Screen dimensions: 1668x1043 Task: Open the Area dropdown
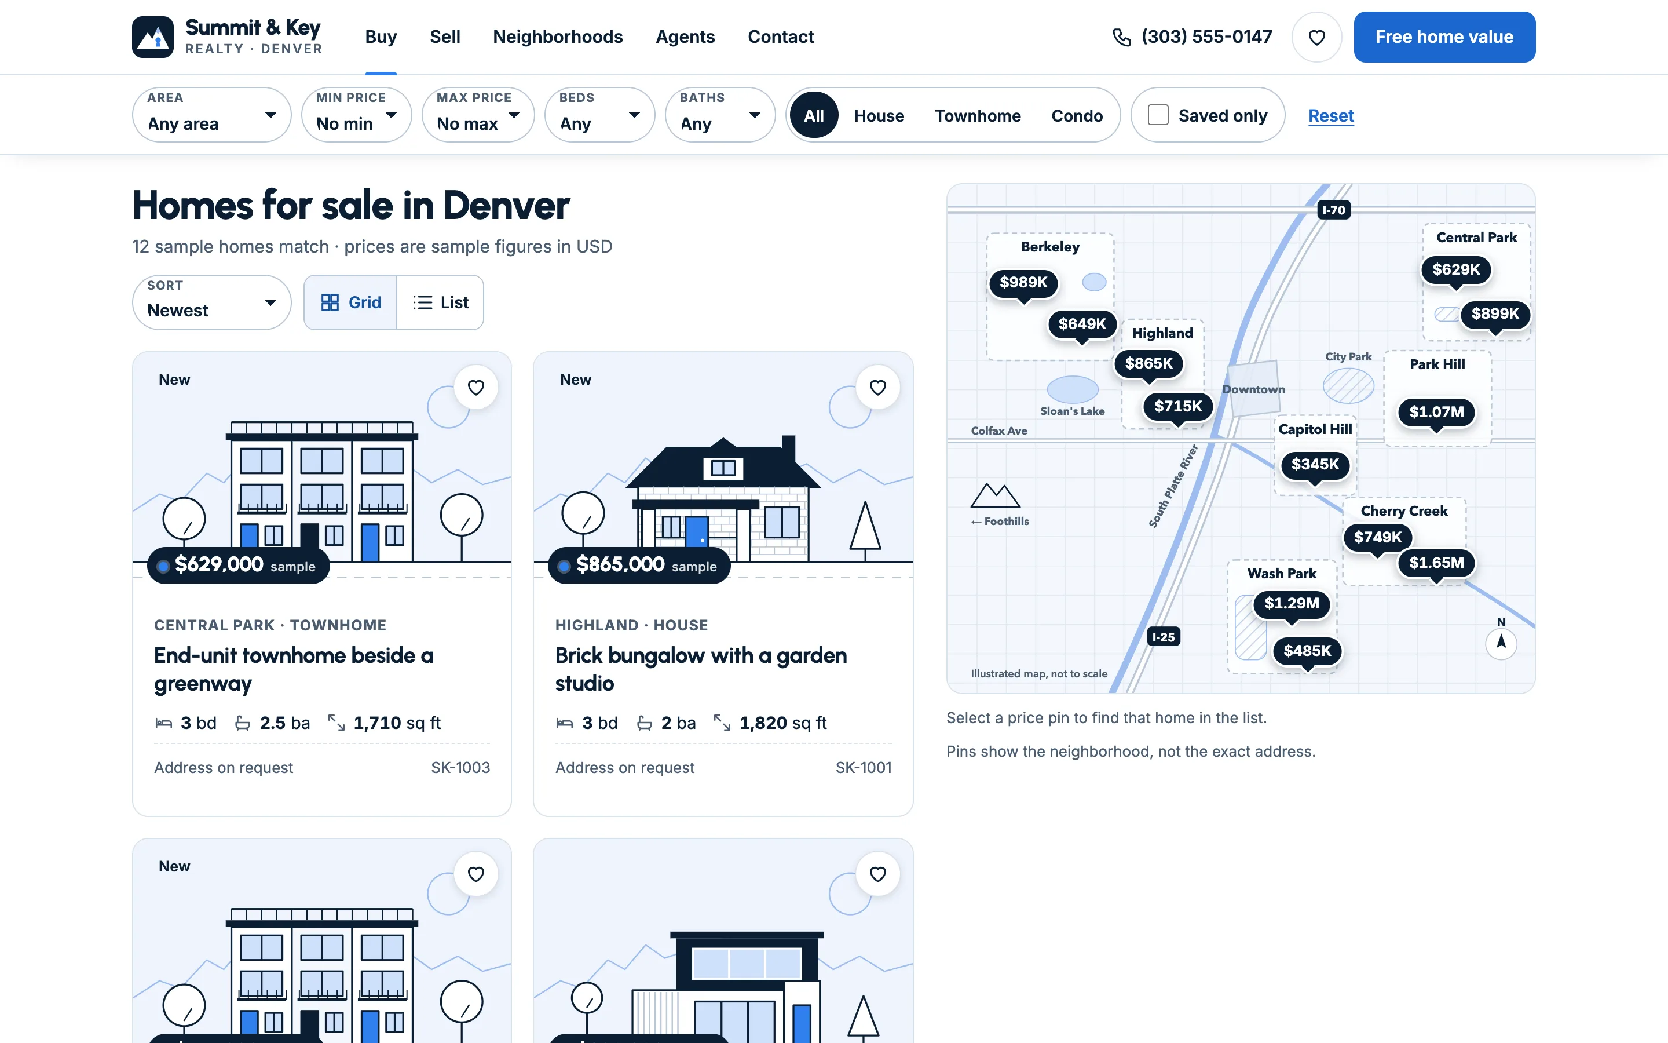(x=211, y=115)
